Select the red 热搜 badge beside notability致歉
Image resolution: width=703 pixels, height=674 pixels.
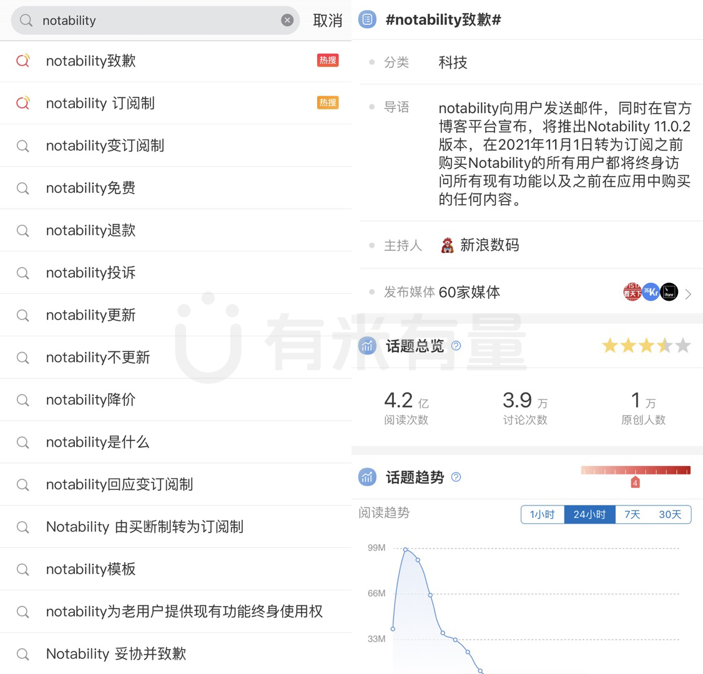pos(328,61)
